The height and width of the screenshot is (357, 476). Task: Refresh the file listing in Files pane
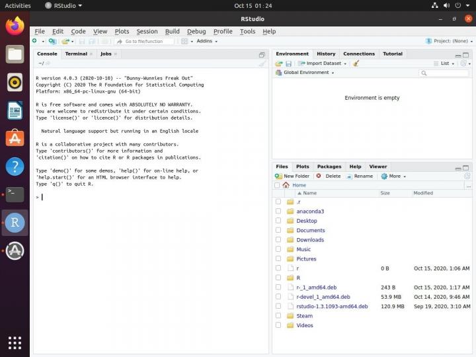467,177
